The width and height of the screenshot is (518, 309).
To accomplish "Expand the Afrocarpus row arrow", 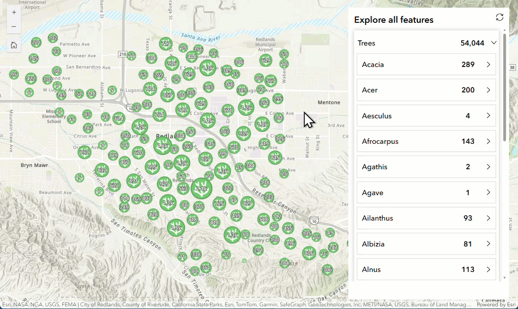I will point(488,141).
